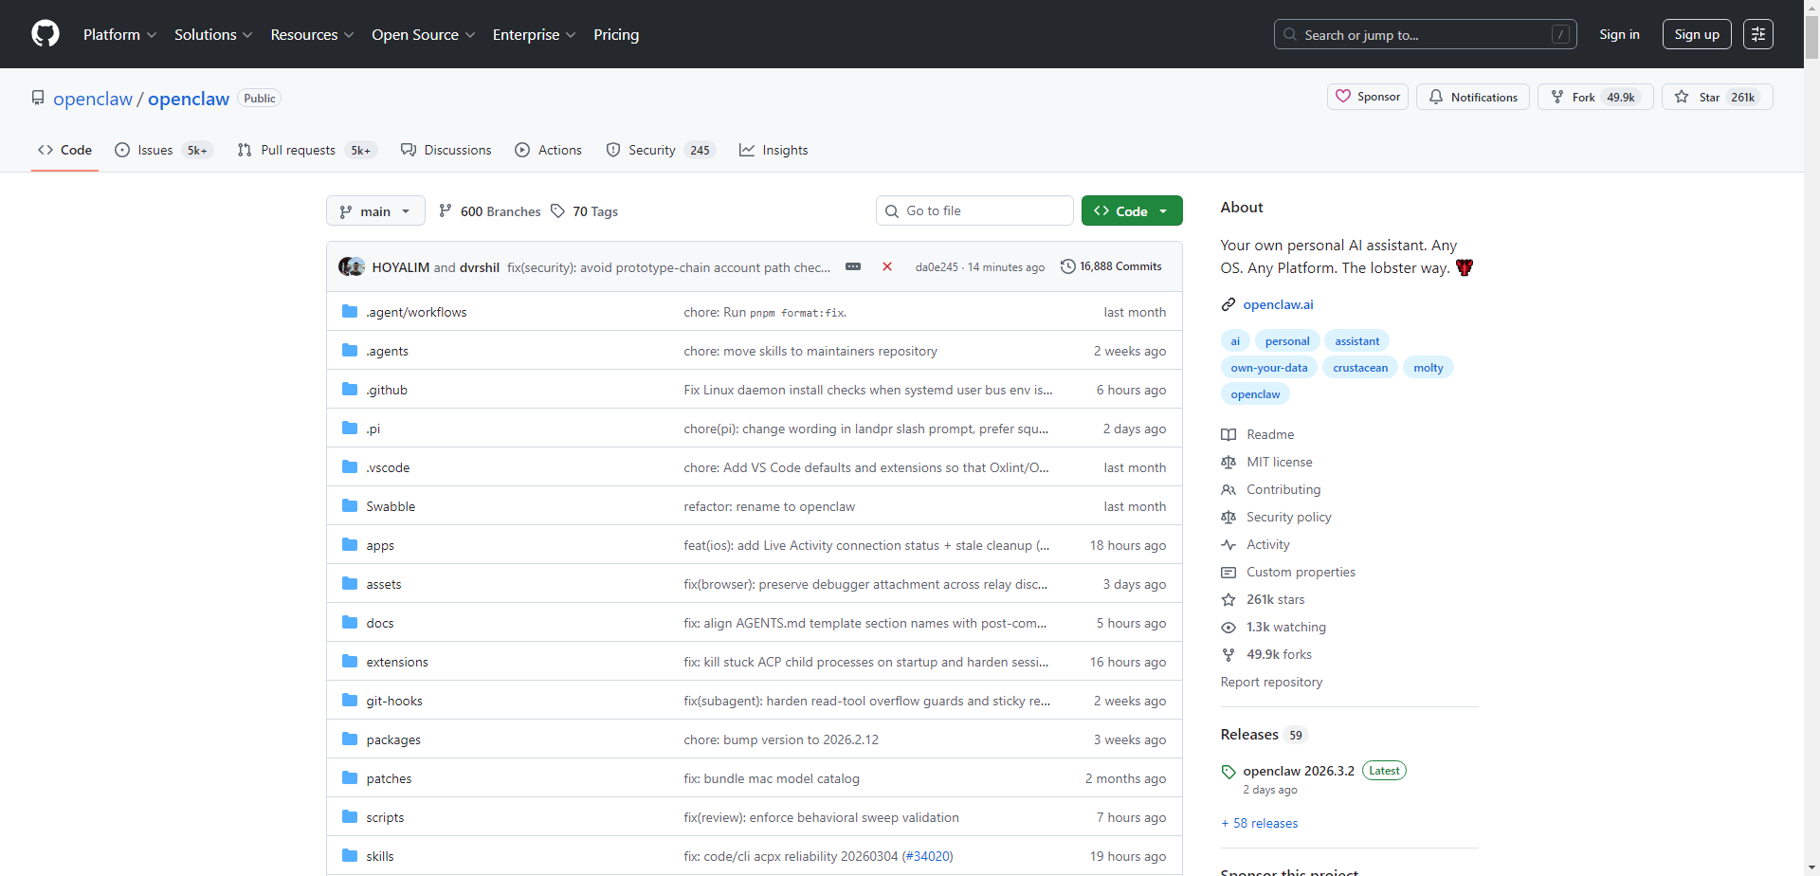The width and height of the screenshot is (1820, 876).
Task: Expand the Platform menu in header
Action: pyautogui.click(x=119, y=34)
